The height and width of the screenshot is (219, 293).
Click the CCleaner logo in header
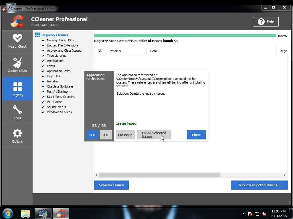[x=17, y=21]
